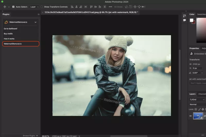Click the white foreground color swatch
This screenshot has width=206, height=137.
(x=191, y=20)
